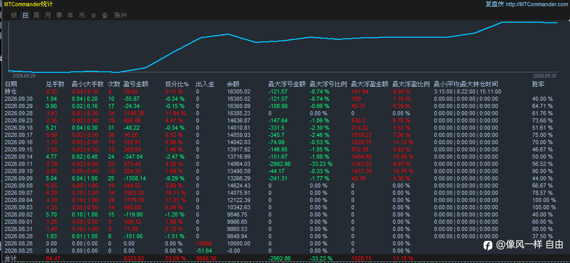Click the 1748.36 profit value
Screen dimensions: 570x263
(134, 113)
